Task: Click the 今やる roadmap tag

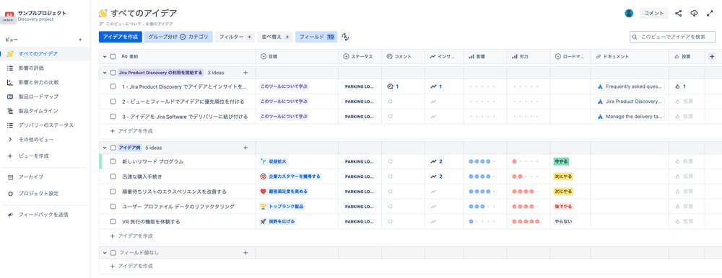Action: pyautogui.click(x=561, y=162)
